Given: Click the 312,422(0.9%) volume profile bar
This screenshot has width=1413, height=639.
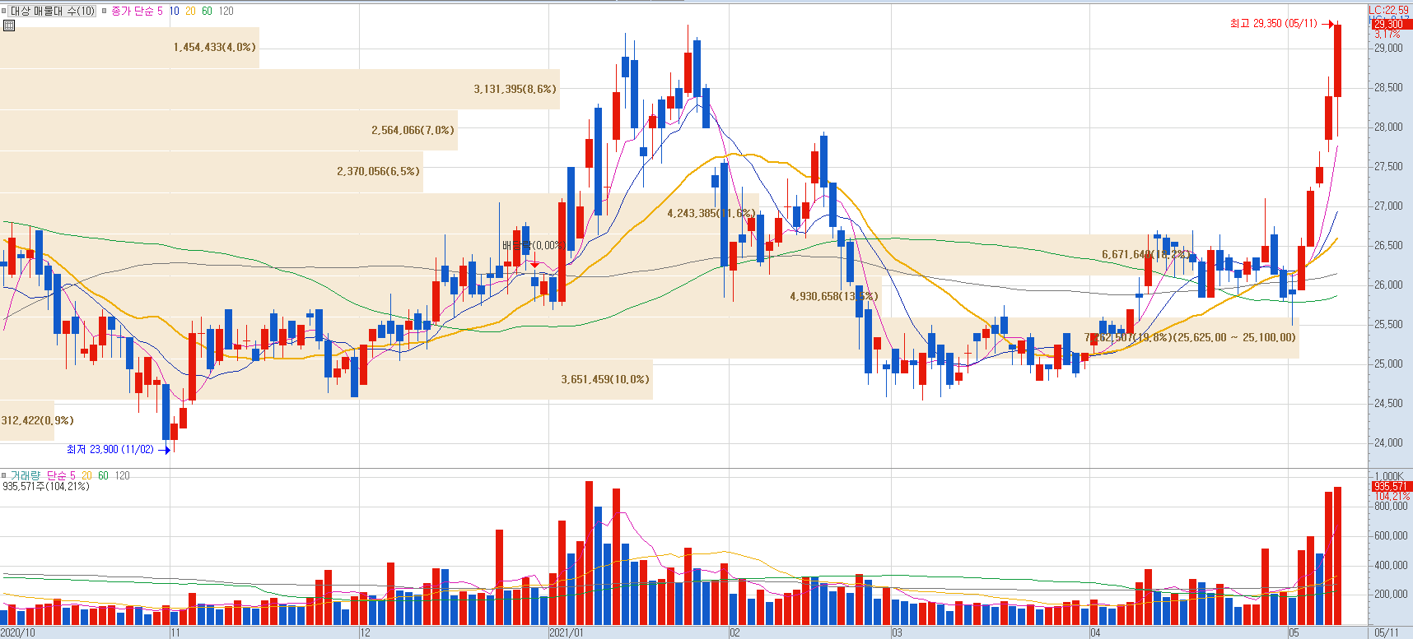Looking at the screenshot, I should (27, 420).
